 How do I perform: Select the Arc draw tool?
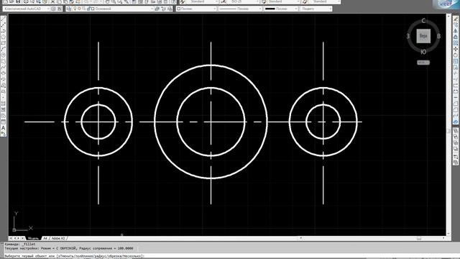point(3,49)
